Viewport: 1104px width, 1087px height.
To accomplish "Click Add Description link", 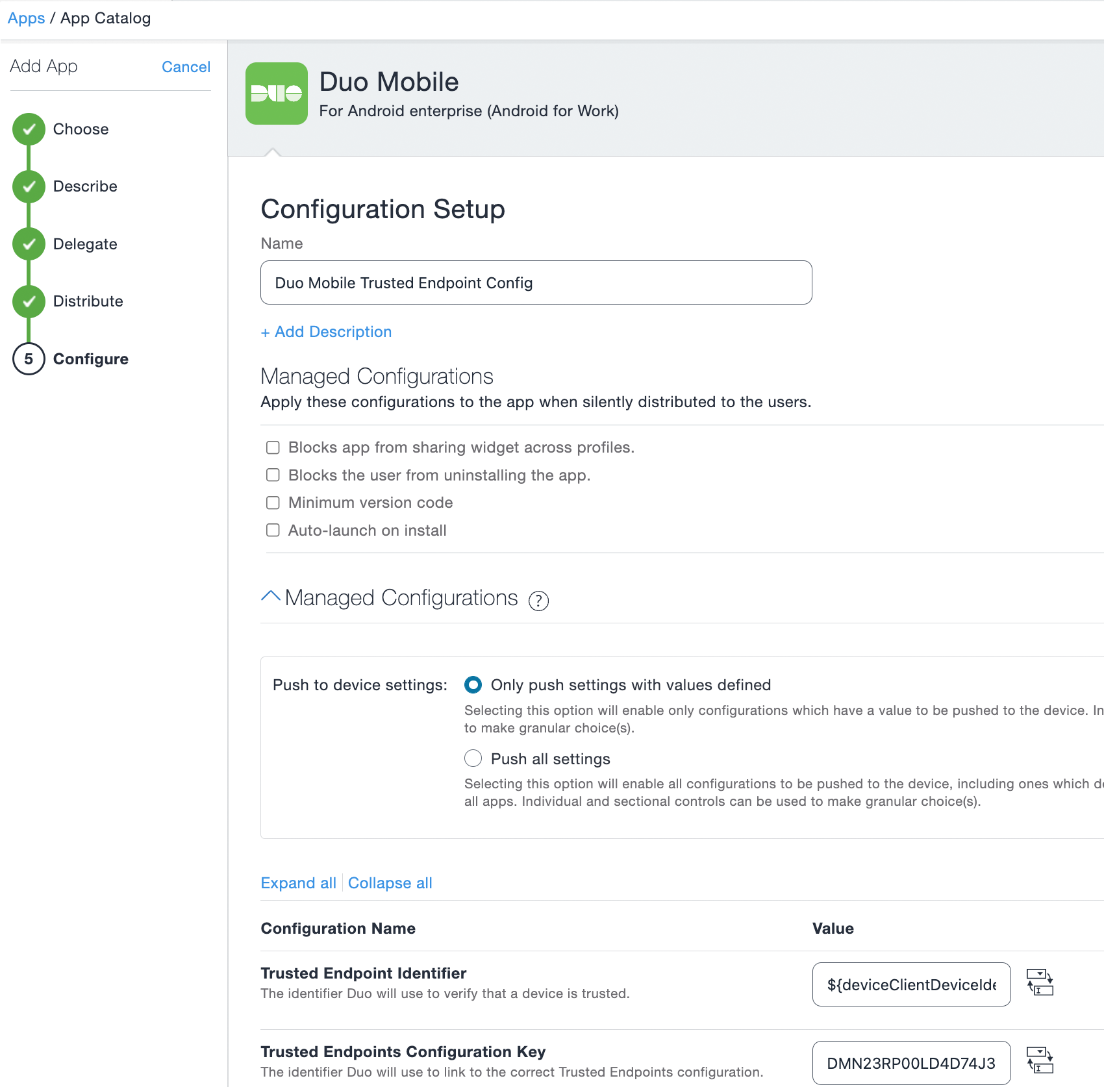I will point(326,331).
